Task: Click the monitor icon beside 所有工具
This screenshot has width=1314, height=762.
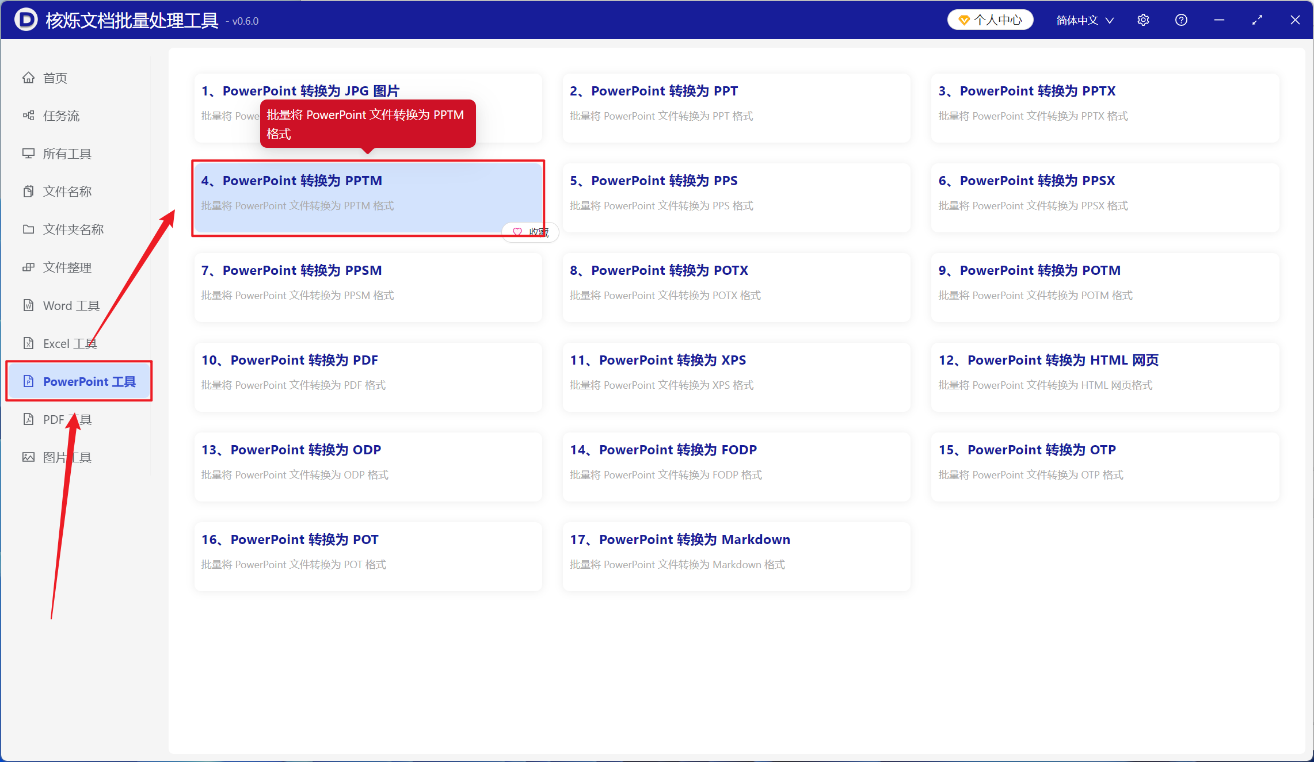Action: 28,154
